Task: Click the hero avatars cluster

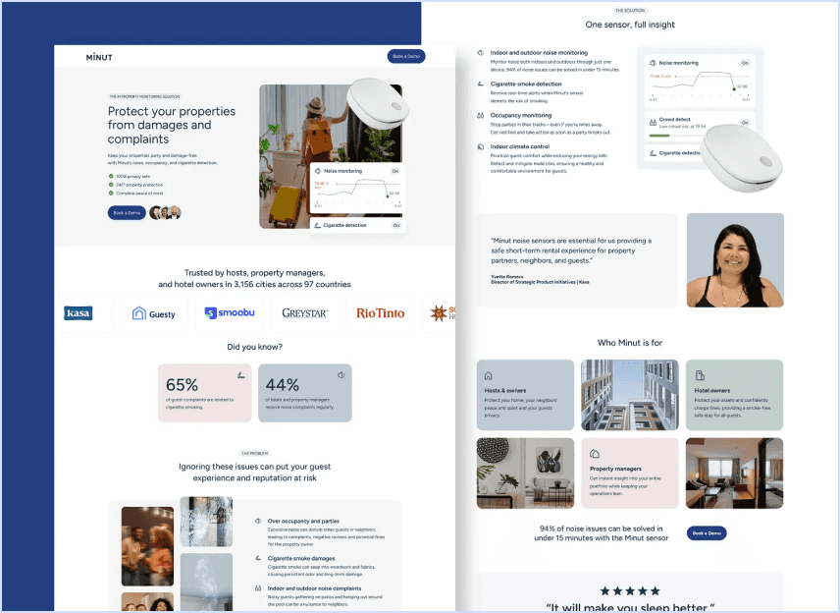Action: point(165,212)
